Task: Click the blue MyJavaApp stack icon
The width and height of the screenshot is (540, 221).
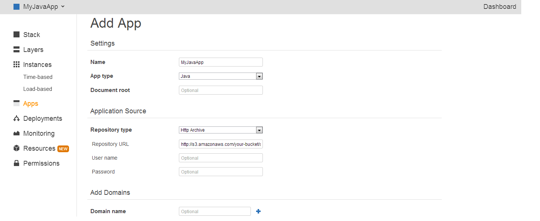Action: 16,7
